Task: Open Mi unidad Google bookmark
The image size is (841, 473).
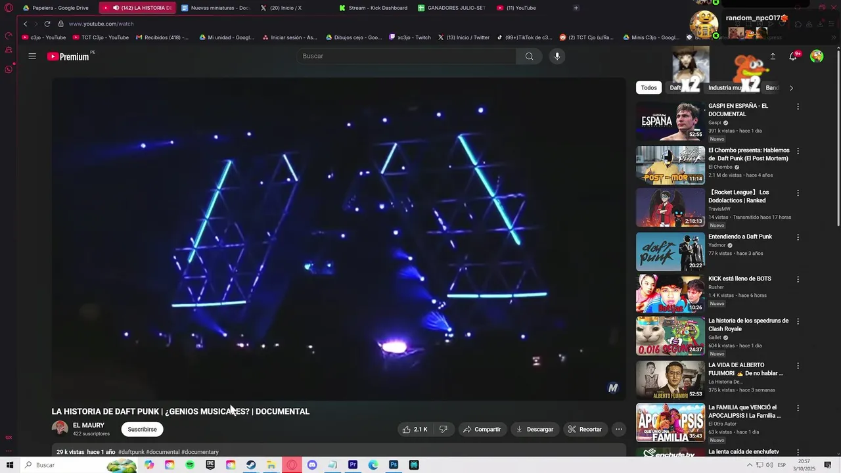Action: [x=227, y=37]
